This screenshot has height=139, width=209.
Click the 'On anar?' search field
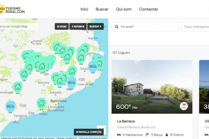[145, 27]
